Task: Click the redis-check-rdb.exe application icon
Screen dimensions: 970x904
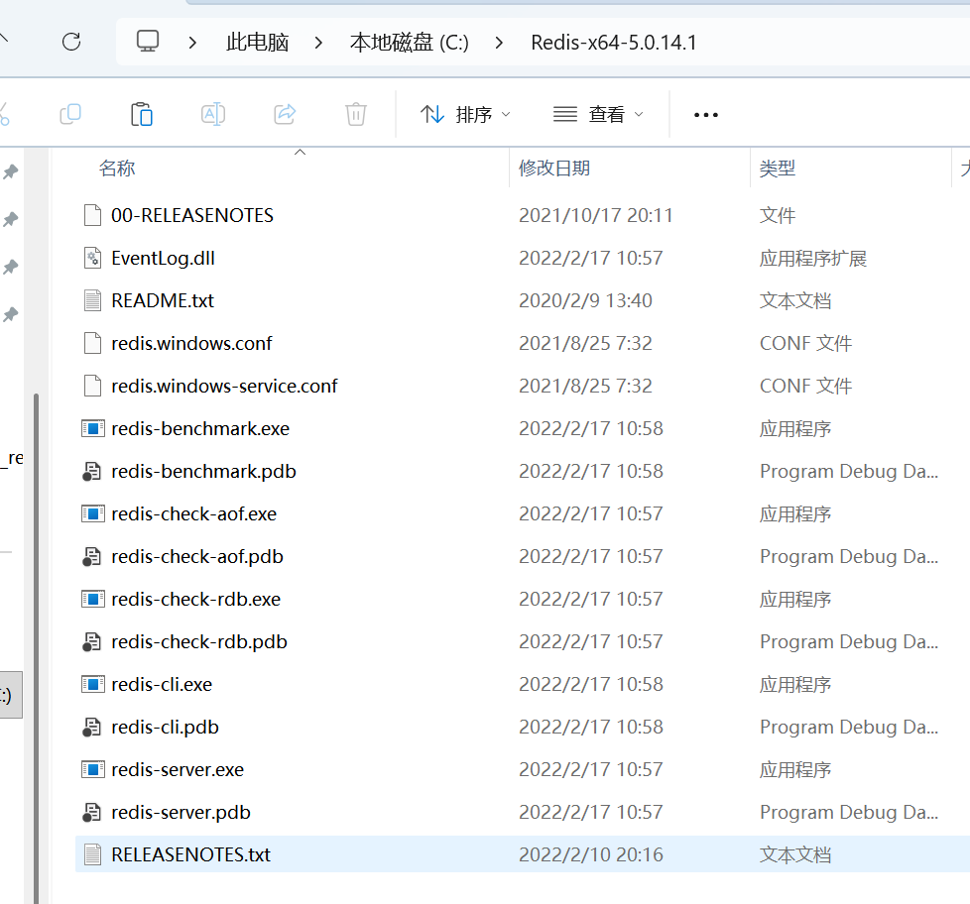Action: pyautogui.click(x=93, y=599)
